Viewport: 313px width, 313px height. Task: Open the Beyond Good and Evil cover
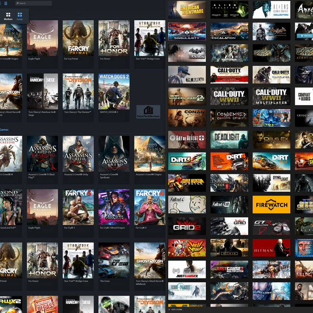click(11, 207)
